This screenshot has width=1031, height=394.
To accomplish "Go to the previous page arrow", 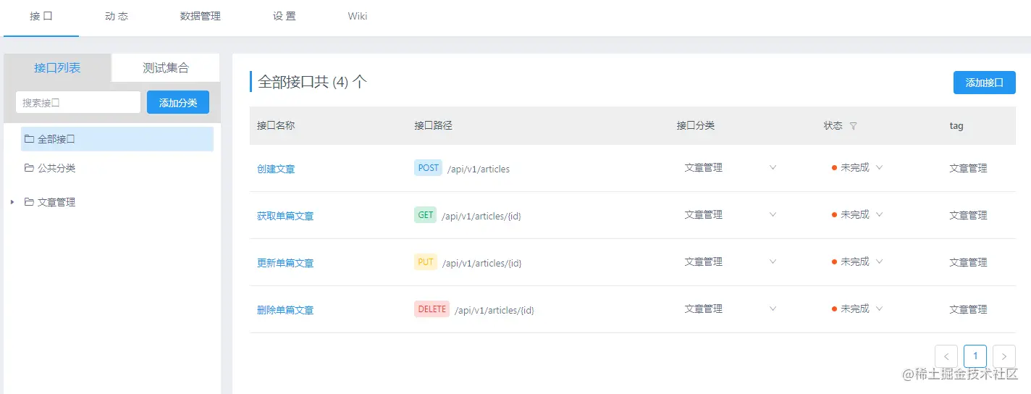I will point(946,356).
